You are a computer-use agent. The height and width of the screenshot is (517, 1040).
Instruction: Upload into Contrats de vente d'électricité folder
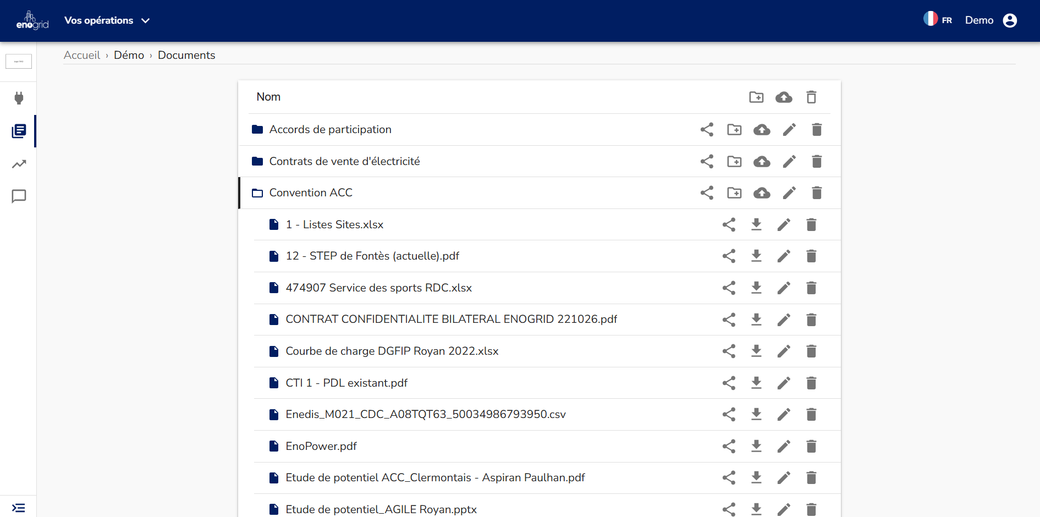coord(762,162)
